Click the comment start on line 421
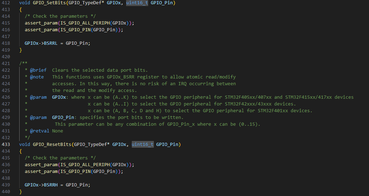 point(23,63)
